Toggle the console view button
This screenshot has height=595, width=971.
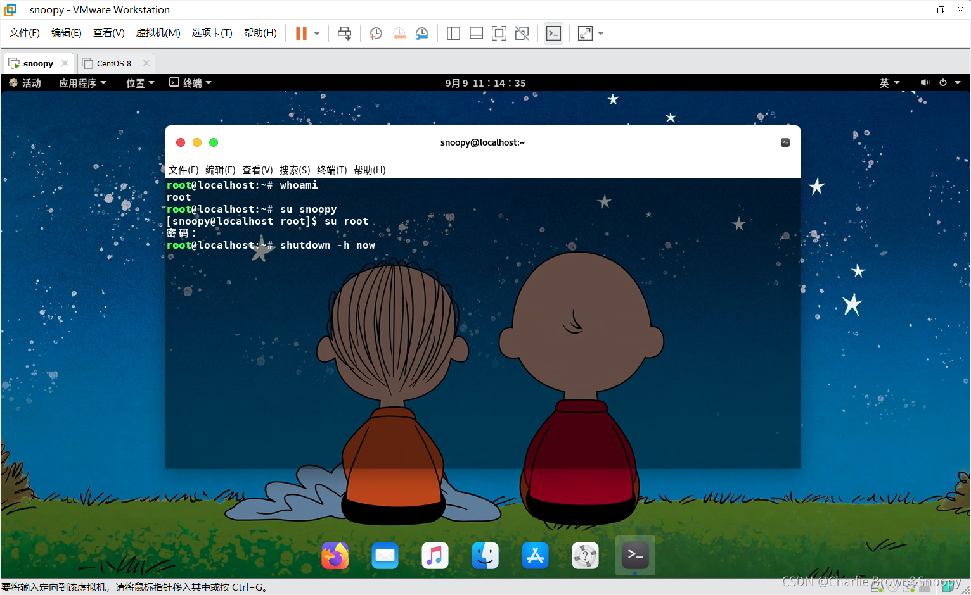tap(553, 34)
